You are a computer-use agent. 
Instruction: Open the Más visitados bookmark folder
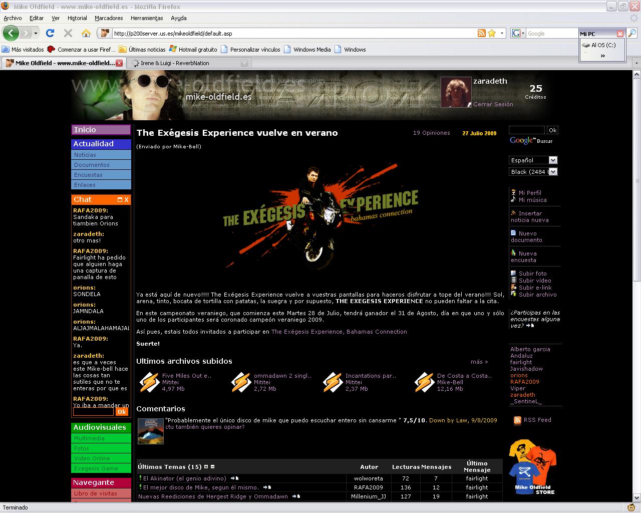23,50
